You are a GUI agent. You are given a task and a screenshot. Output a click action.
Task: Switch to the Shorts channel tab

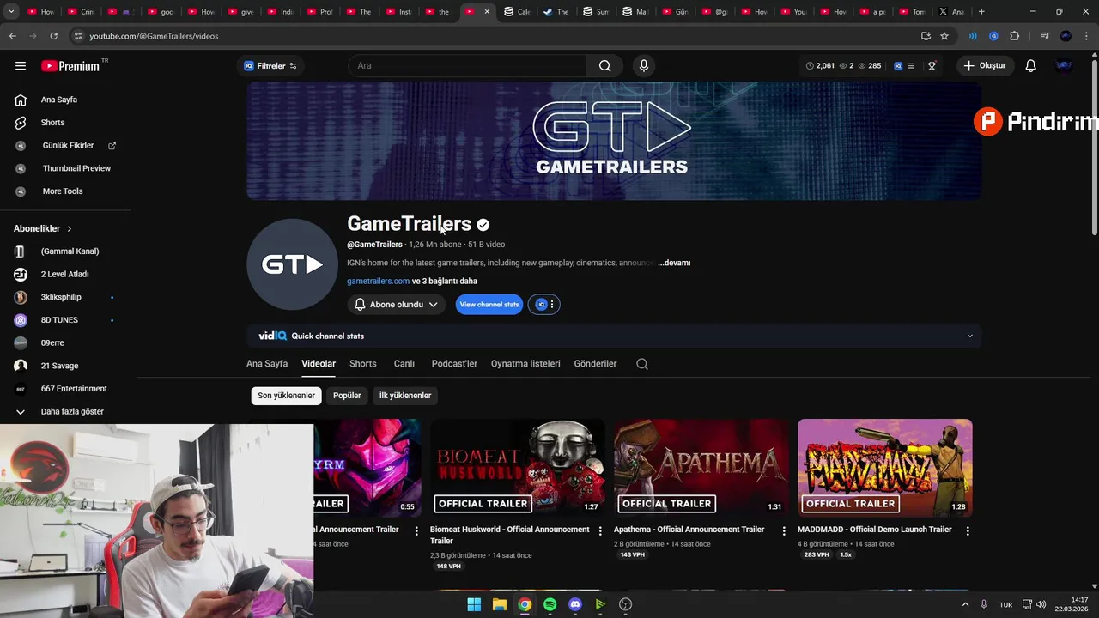[x=363, y=364]
